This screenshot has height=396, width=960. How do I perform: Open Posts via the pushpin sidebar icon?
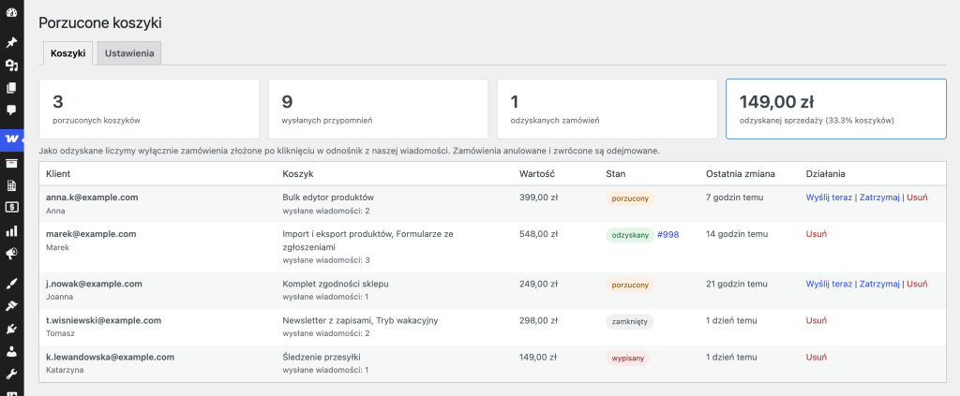click(x=11, y=43)
